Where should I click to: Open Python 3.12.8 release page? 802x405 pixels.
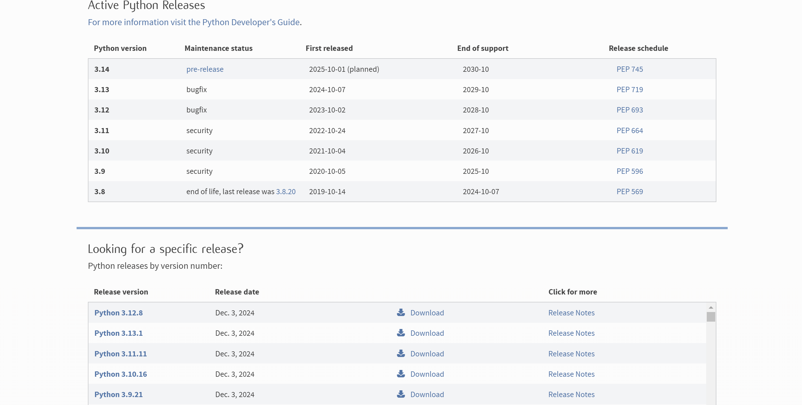click(x=118, y=313)
